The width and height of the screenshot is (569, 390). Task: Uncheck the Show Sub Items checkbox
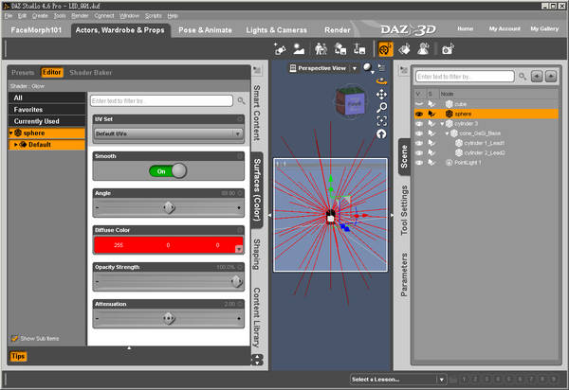point(15,339)
